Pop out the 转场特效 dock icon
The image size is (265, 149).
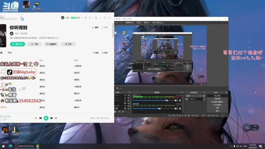click(x=204, y=92)
